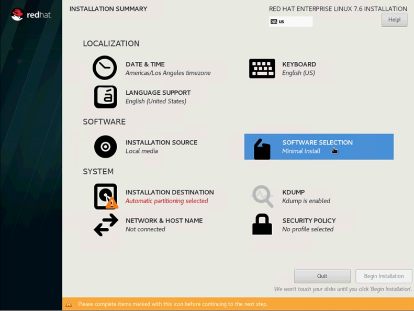
Task: Click the keyboard icon in layout indicator
Action: click(x=274, y=21)
